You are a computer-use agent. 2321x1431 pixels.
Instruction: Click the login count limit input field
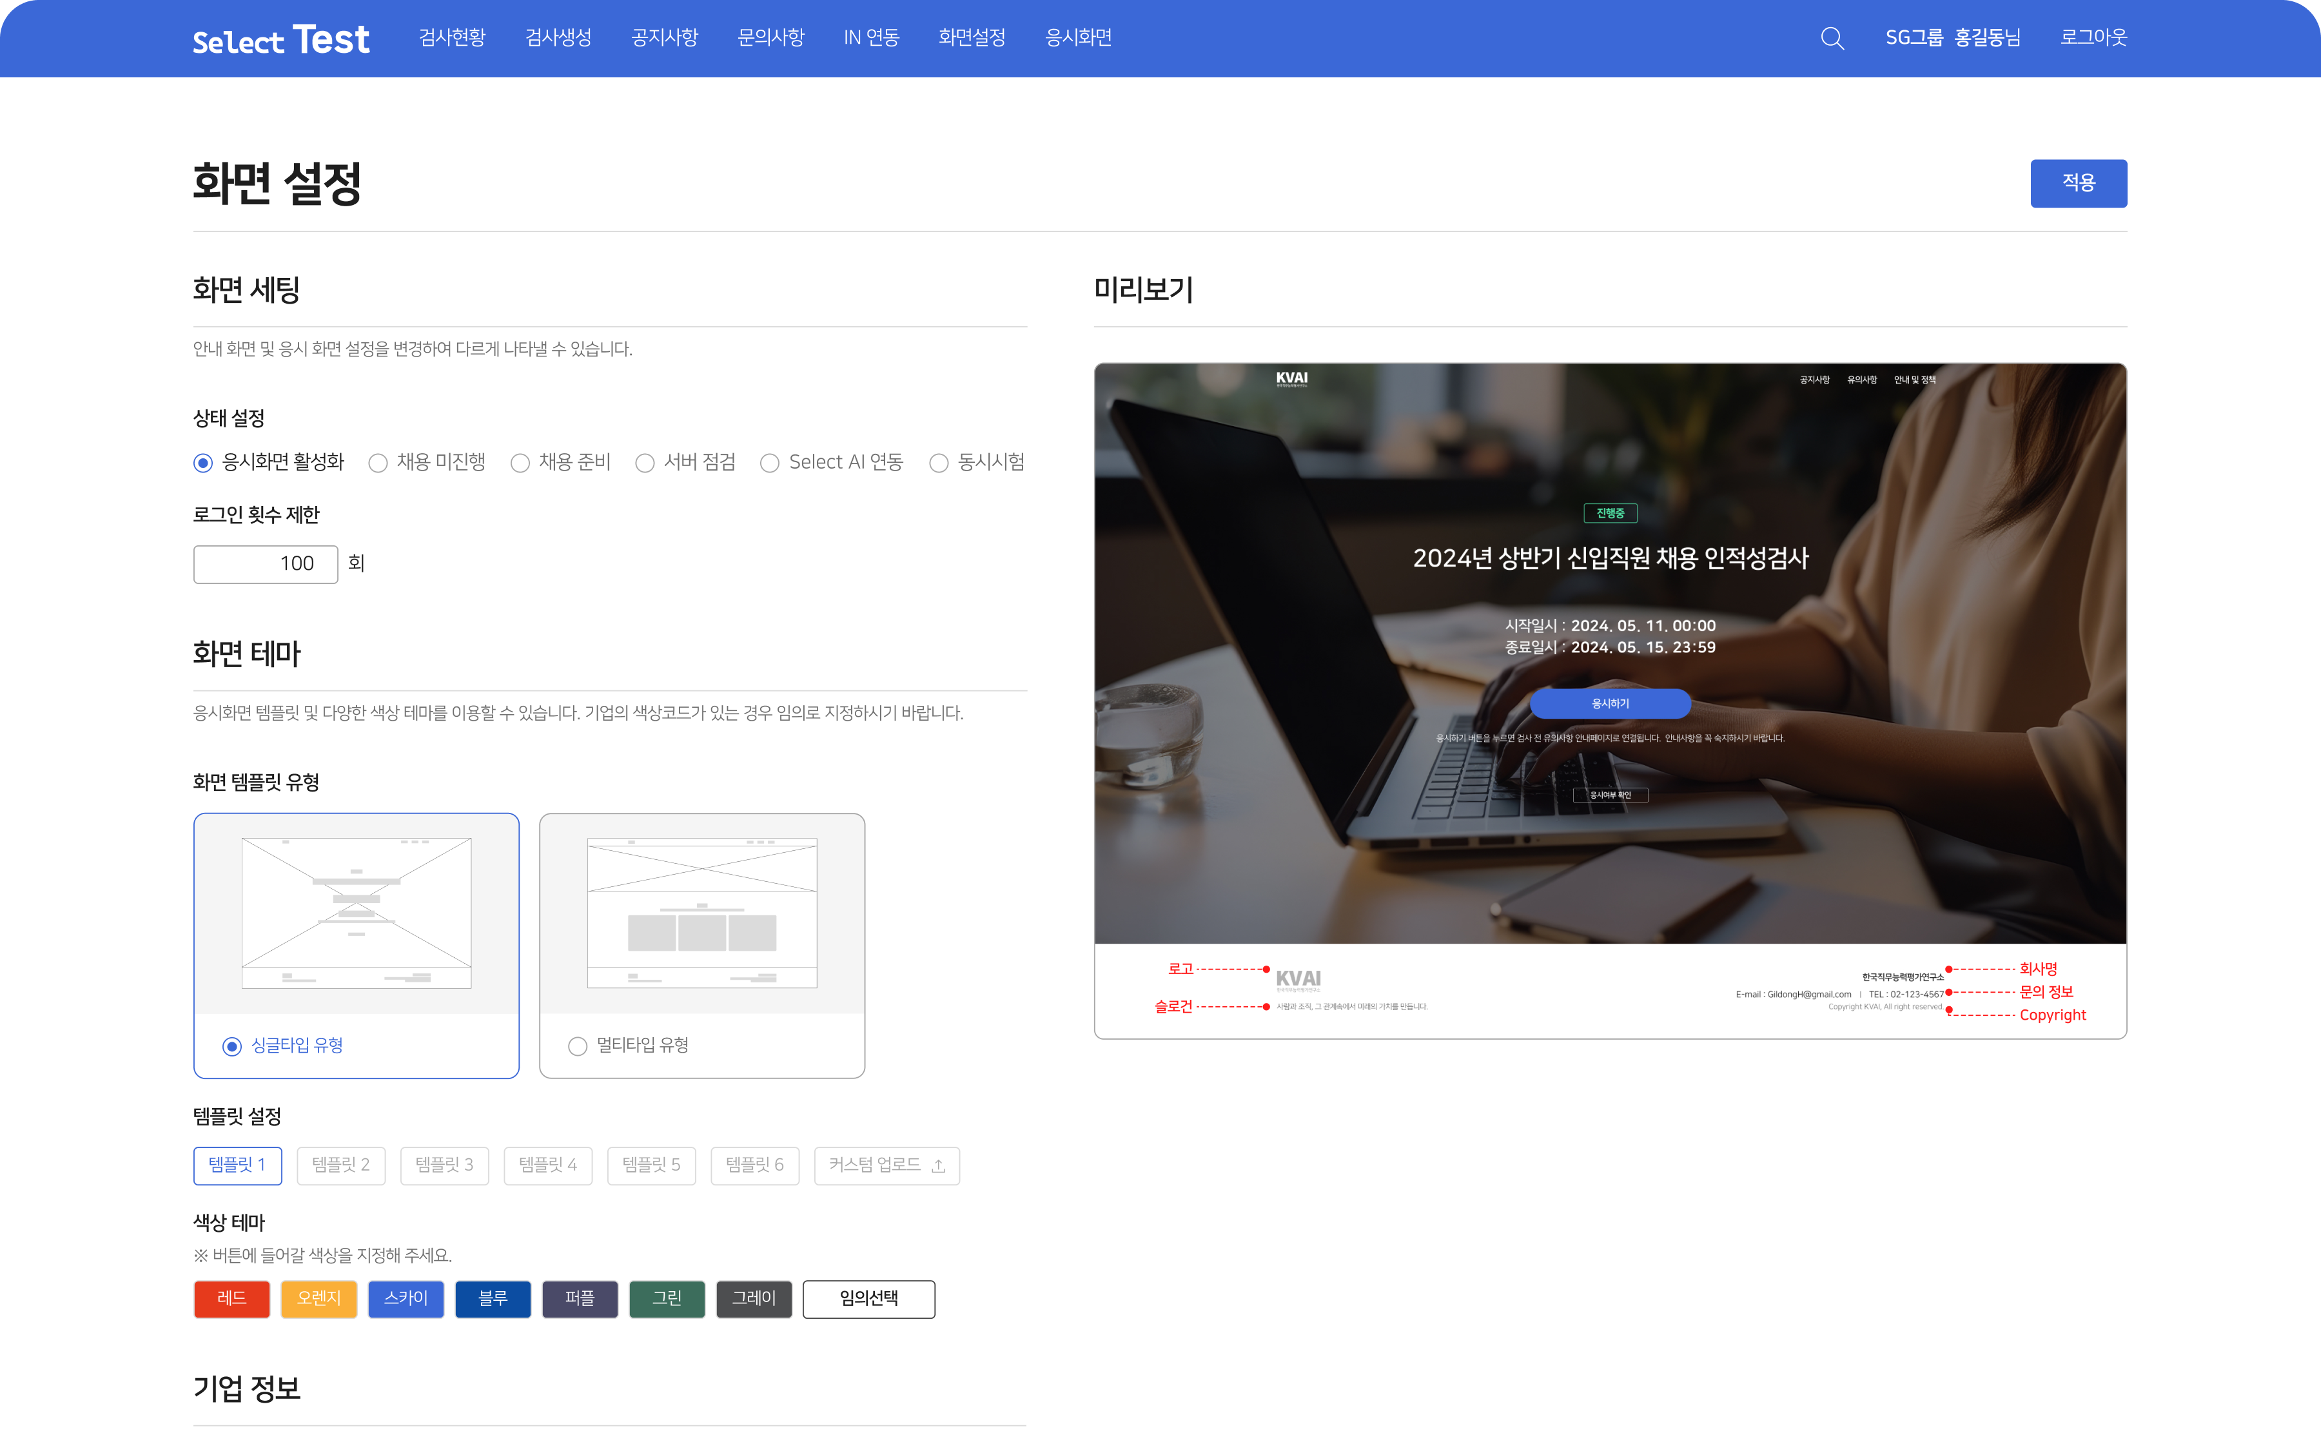(265, 564)
